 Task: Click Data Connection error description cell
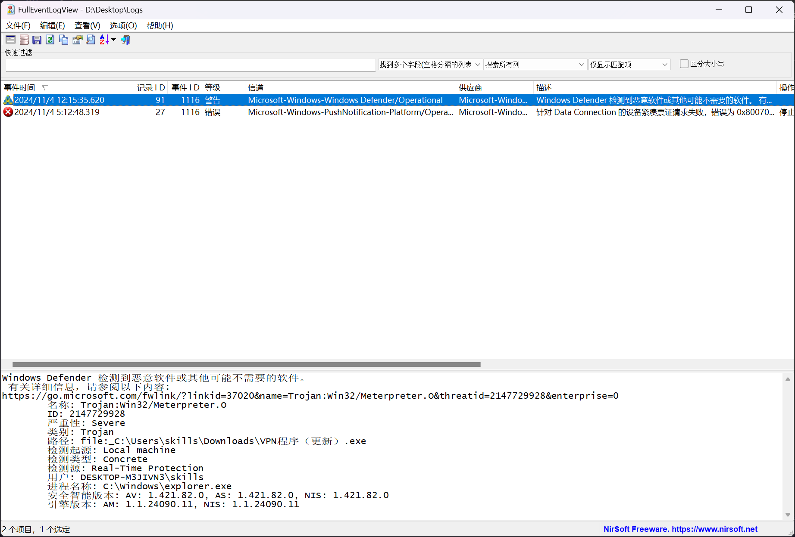click(655, 112)
